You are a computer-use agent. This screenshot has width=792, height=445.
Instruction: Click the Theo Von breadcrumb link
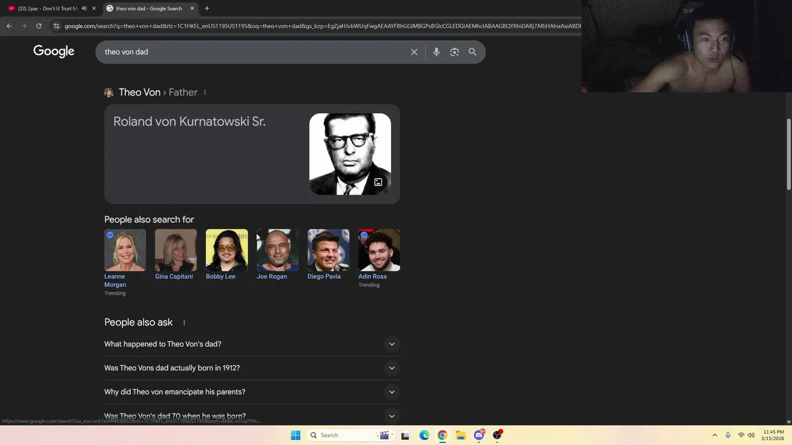coord(139,92)
